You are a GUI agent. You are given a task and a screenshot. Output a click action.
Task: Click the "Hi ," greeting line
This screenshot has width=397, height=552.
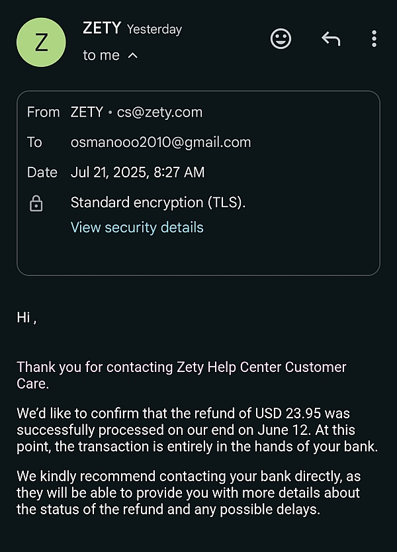26,318
